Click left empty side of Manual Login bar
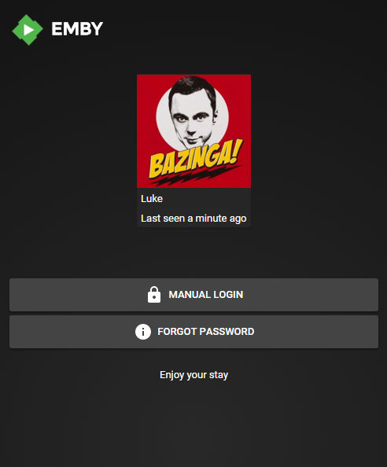The width and height of the screenshot is (387, 467). pos(75,295)
